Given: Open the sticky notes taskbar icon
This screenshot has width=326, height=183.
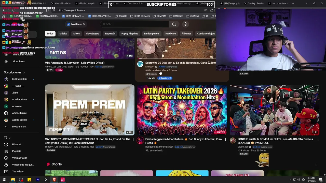Looking at the screenshot, I should point(29,180).
